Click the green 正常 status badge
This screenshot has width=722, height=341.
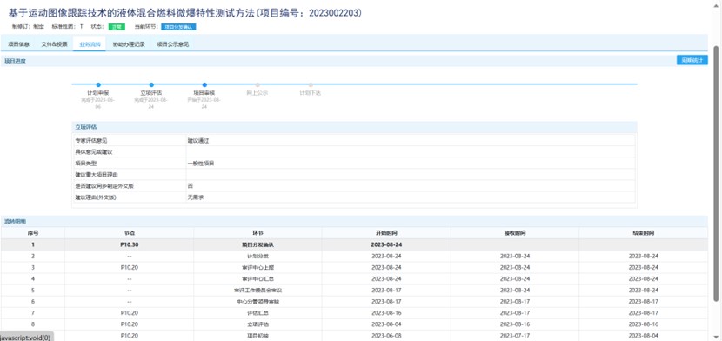pos(117,27)
